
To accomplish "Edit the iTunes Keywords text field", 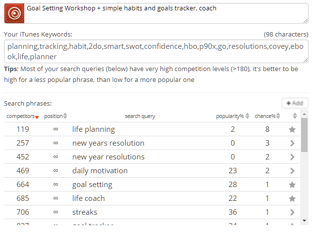I will (156, 51).
